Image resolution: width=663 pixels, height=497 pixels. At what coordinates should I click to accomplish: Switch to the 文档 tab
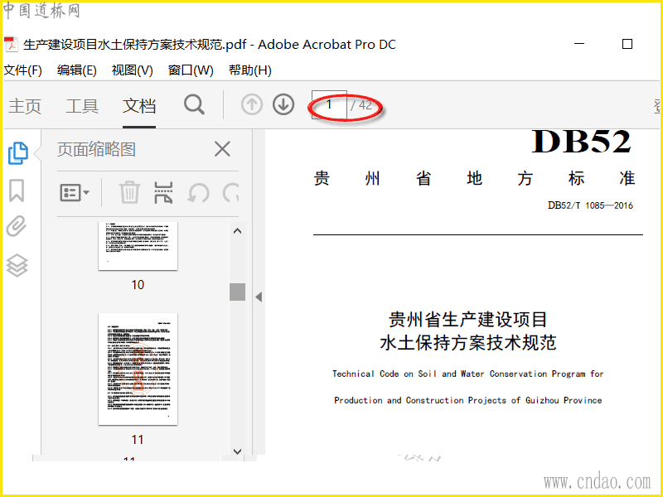click(x=139, y=106)
